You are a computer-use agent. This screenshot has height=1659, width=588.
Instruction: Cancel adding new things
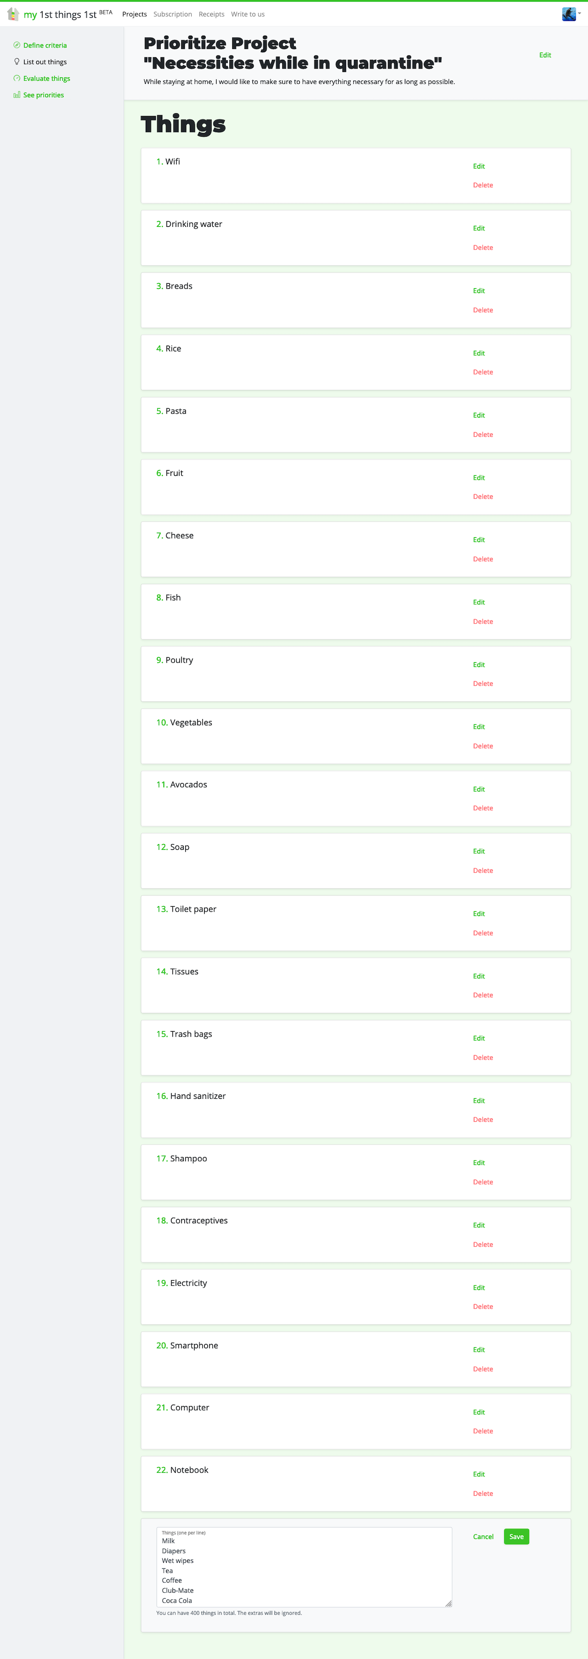tap(483, 1536)
